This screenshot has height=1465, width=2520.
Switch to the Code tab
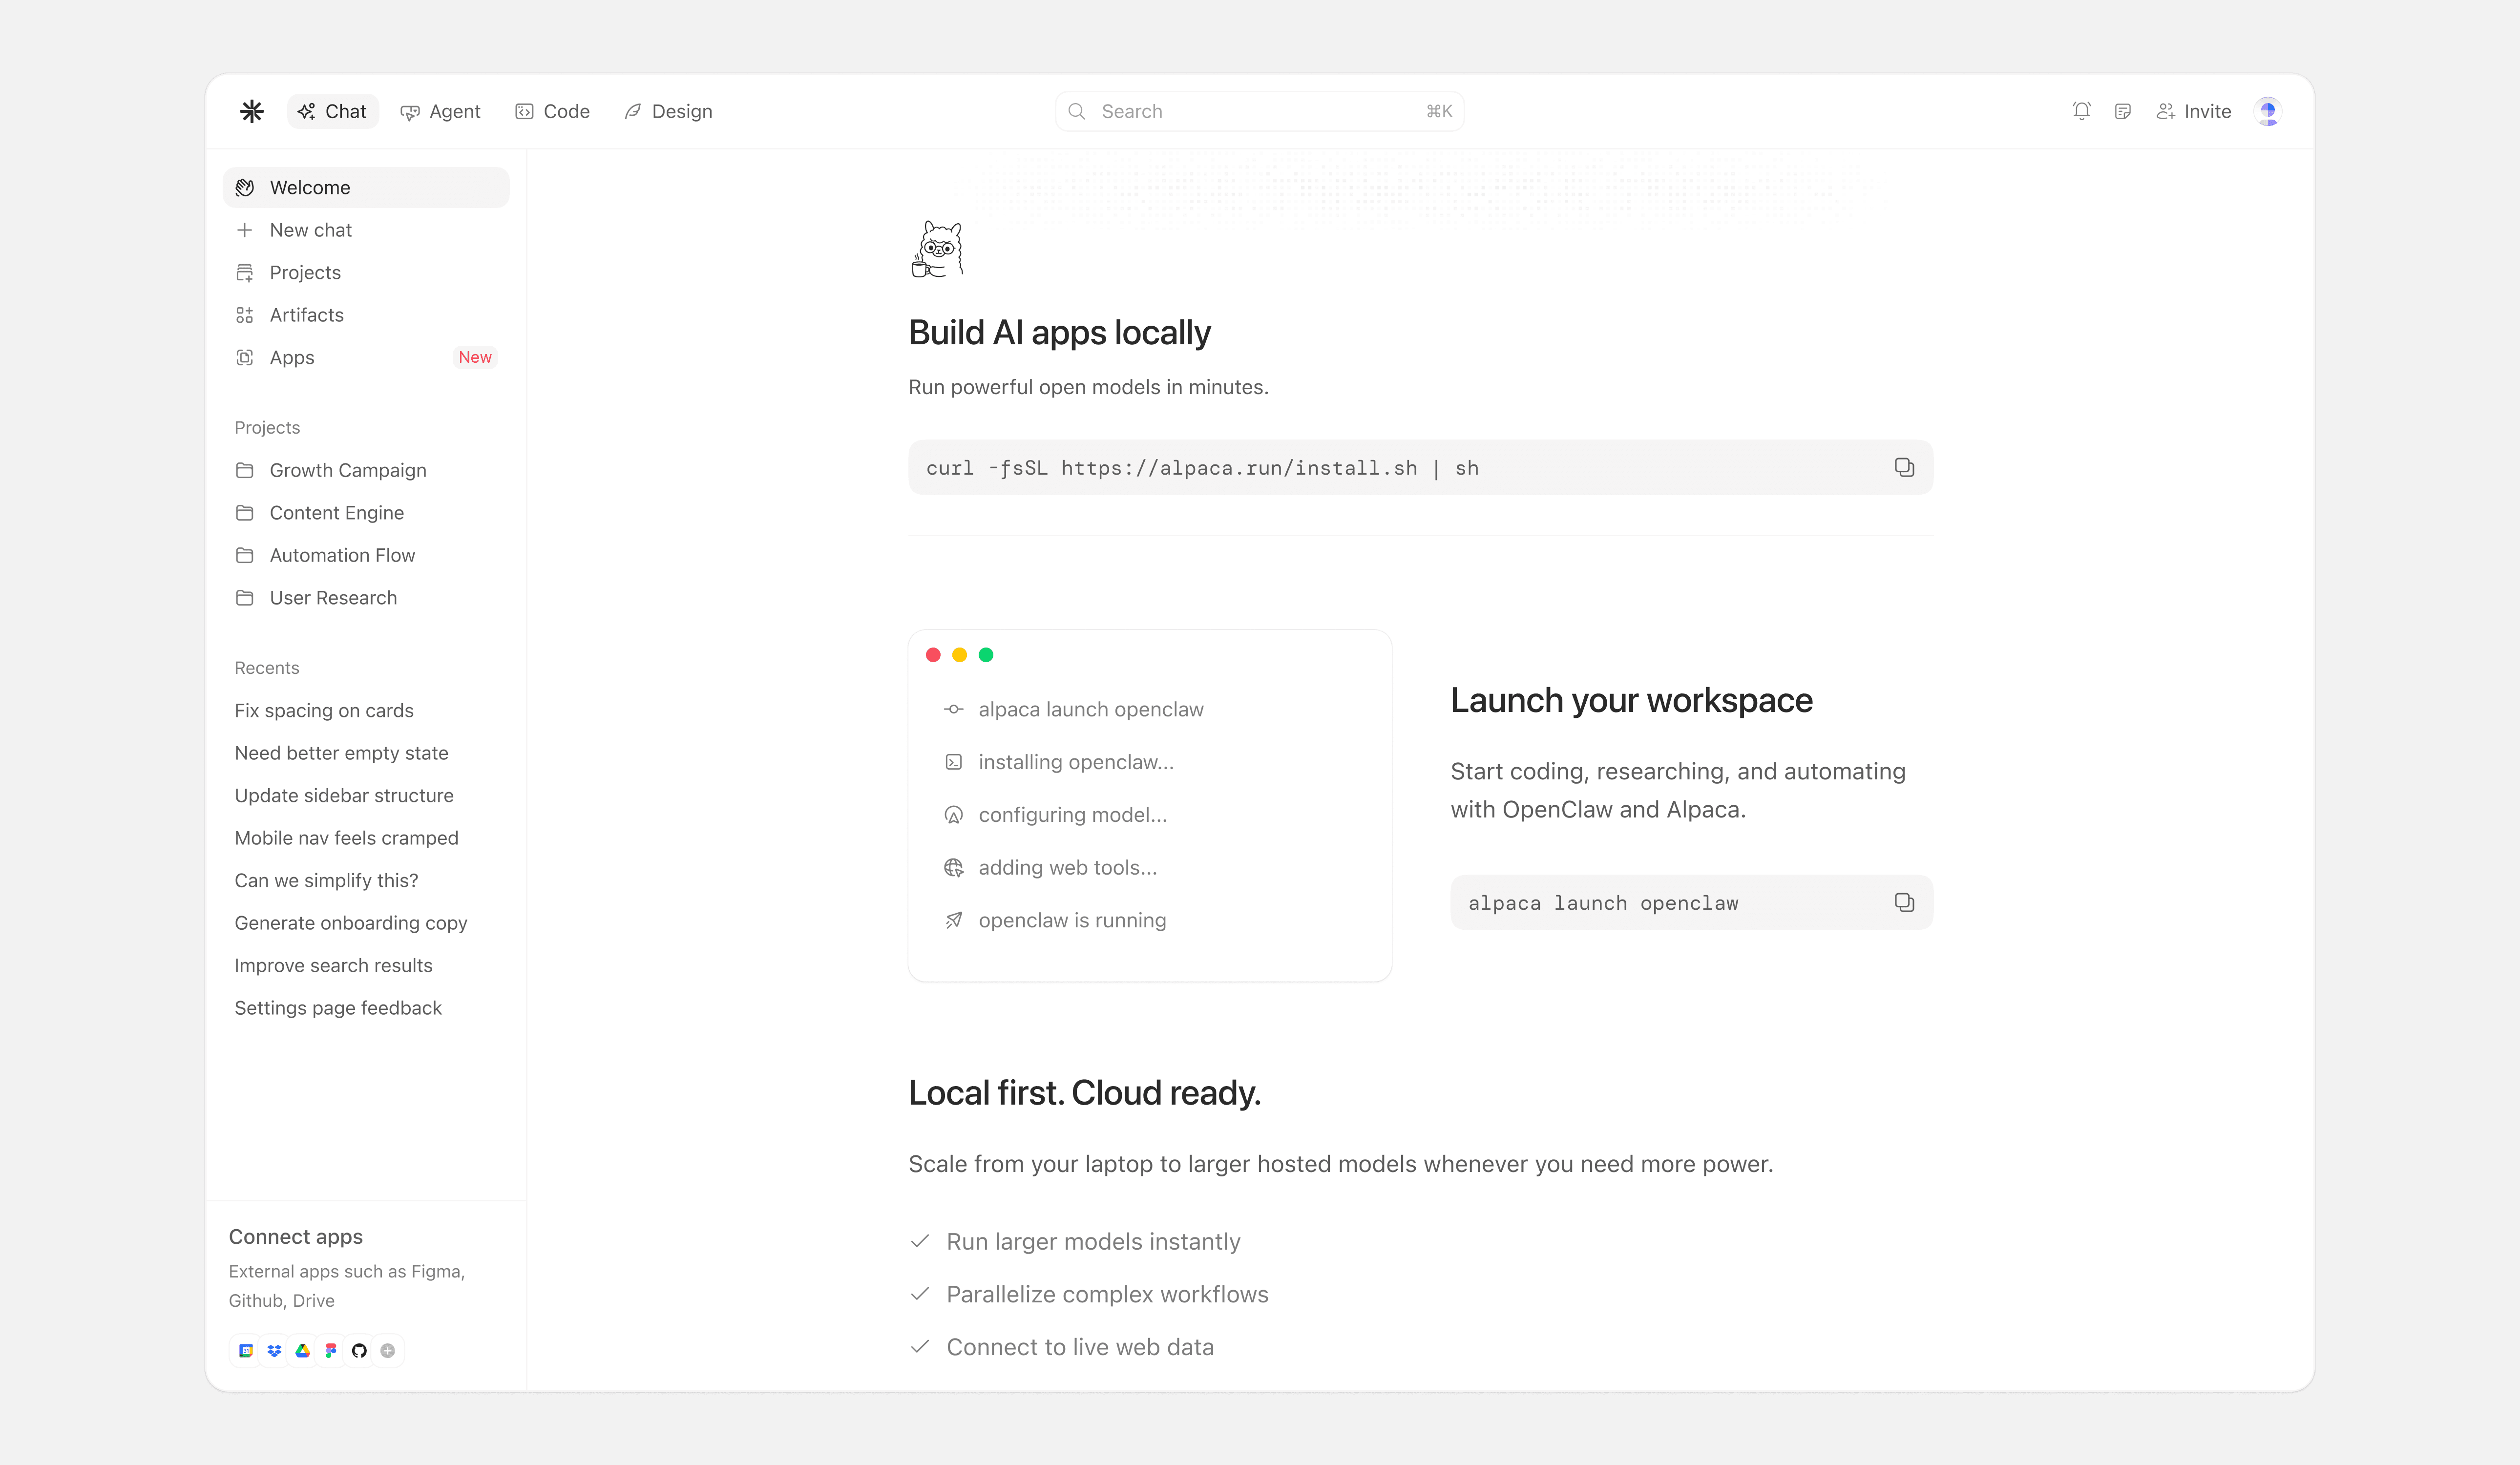(x=552, y=111)
